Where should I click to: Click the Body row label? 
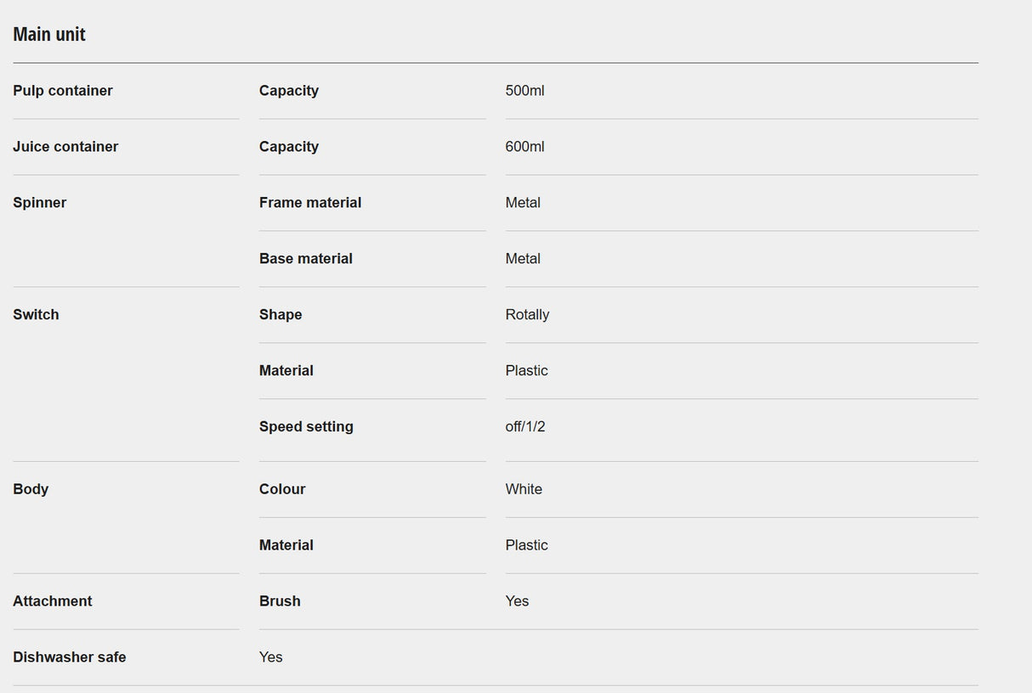pyautogui.click(x=31, y=490)
